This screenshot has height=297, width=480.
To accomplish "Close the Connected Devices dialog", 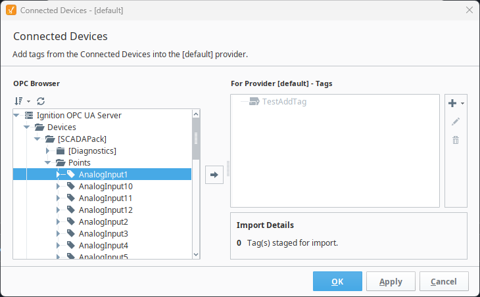I will [x=469, y=10].
